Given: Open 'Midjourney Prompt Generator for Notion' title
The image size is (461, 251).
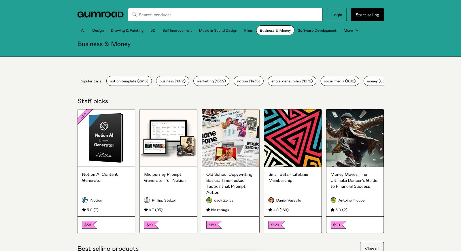Looking at the screenshot, I should point(165,178).
